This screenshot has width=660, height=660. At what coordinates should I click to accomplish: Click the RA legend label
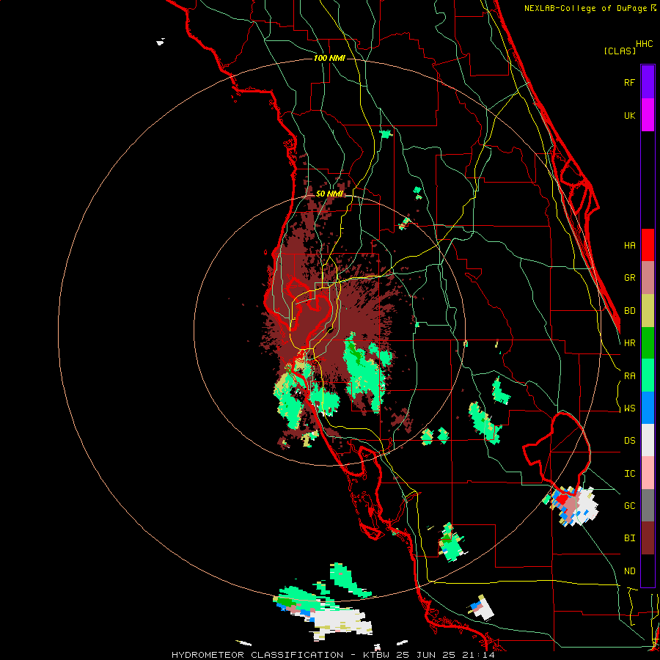pos(629,376)
